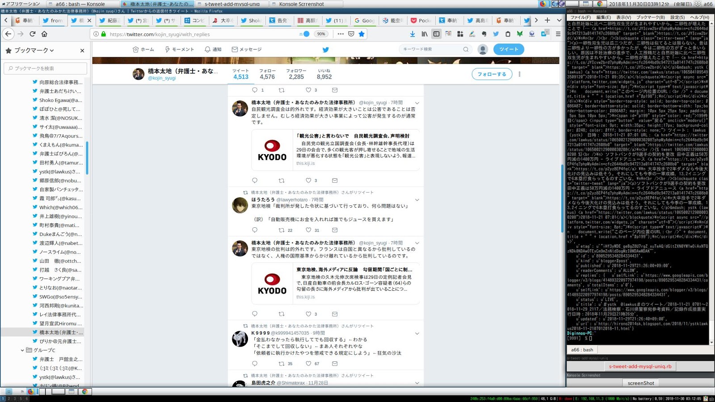Close the bookmarks sidebar

point(82,50)
